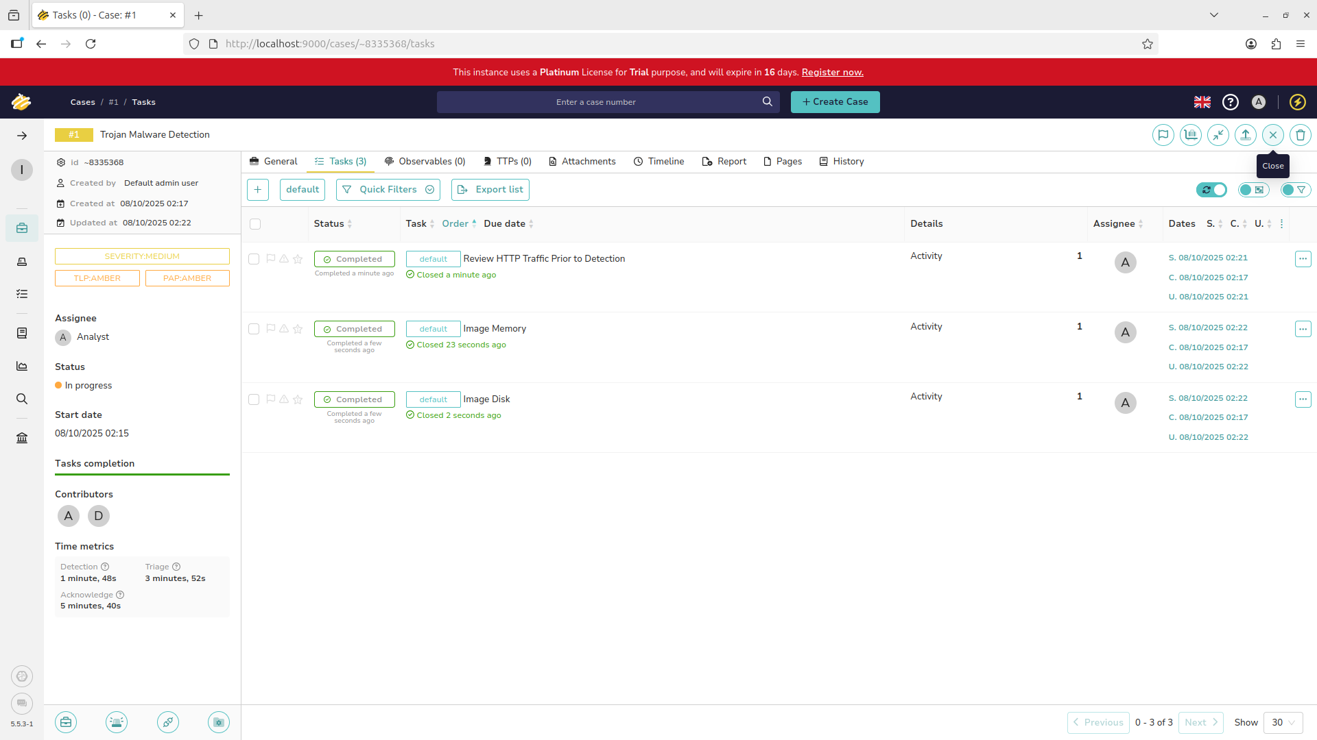Viewport: 1317px width, 740px height.
Task: Click the case number search field
Action: point(595,102)
